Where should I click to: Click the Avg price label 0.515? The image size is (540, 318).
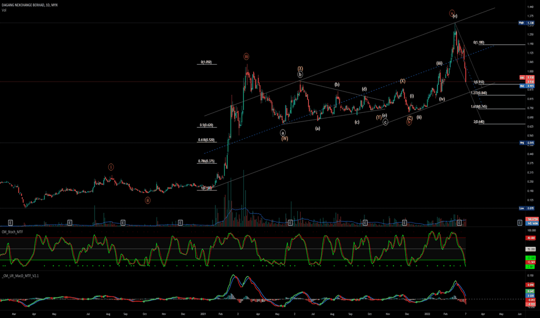point(527,143)
